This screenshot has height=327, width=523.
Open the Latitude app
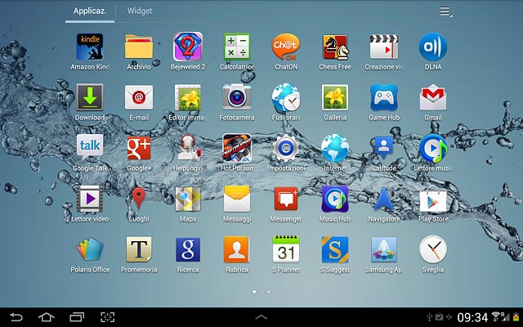[x=384, y=153]
